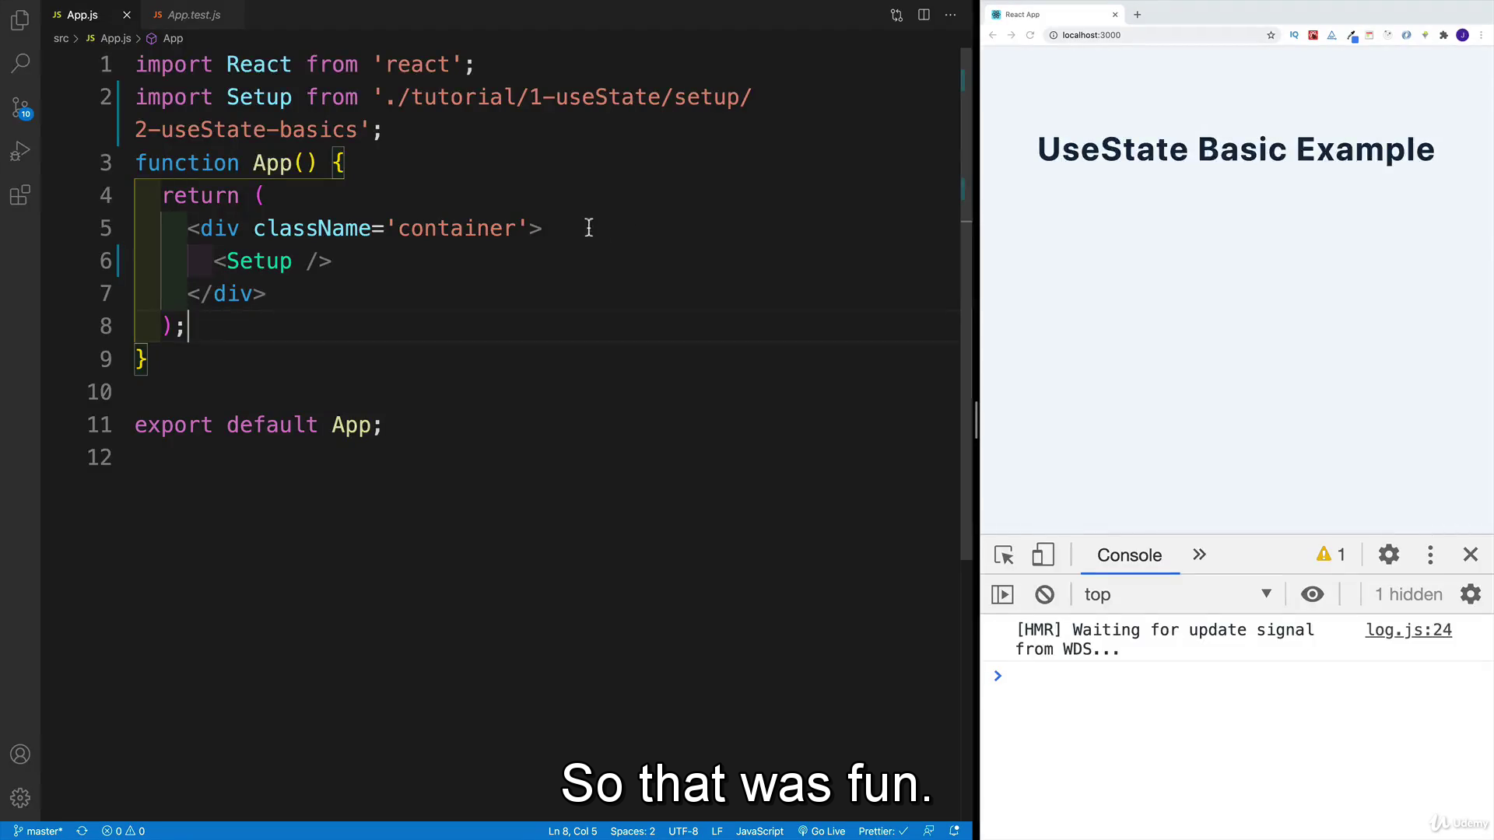Viewport: 1494px width, 840px height.
Task: Split the editor to the right
Action: (x=924, y=15)
